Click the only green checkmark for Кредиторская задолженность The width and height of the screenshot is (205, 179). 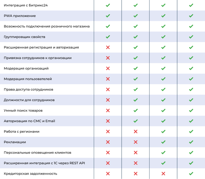[191, 174]
